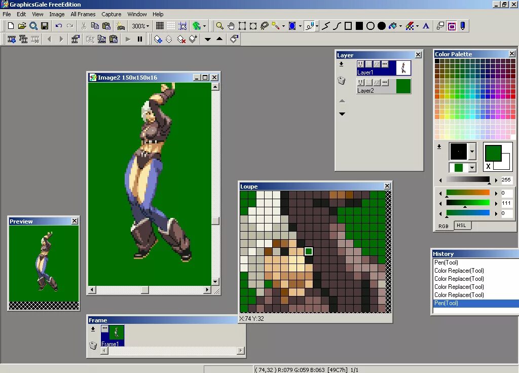Toggle Layer1 alpha channel button
The height and width of the screenshot is (373, 519).
(x=377, y=64)
